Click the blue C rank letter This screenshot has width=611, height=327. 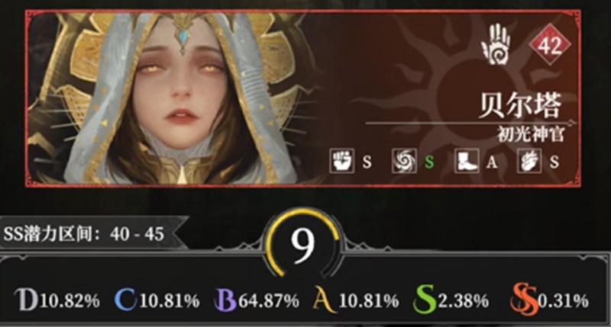tap(125, 300)
